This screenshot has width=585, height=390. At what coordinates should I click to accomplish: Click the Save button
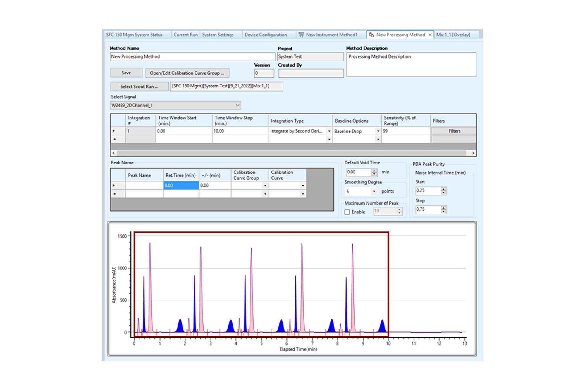[126, 73]
